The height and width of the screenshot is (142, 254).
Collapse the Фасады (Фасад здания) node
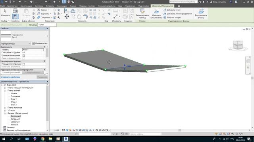pyautogui.click(x=5, y=113)
